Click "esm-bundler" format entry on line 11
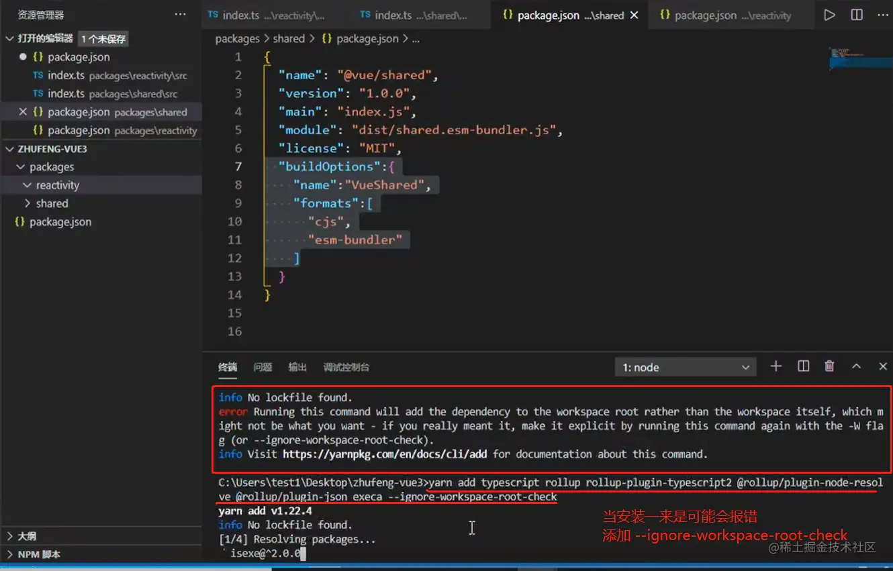893x571 pixels. 355,240
